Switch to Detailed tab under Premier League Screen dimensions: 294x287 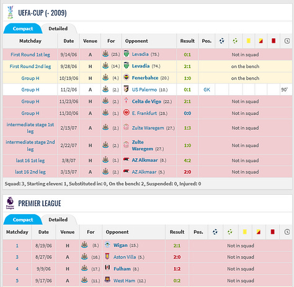pos(58,220)
